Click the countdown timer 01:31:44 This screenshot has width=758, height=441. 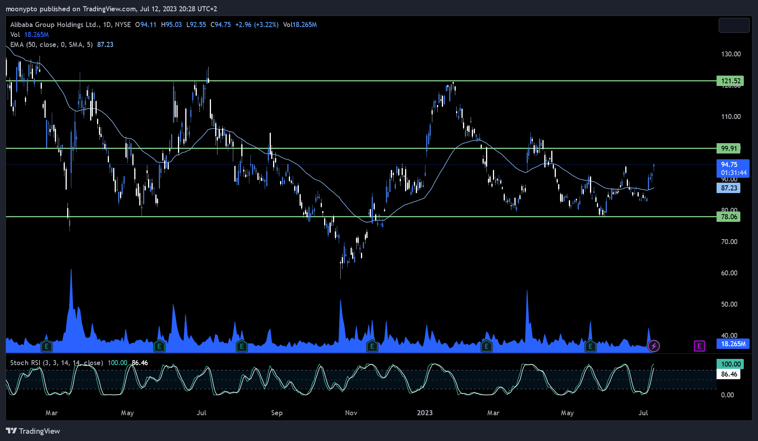point(733,173)
